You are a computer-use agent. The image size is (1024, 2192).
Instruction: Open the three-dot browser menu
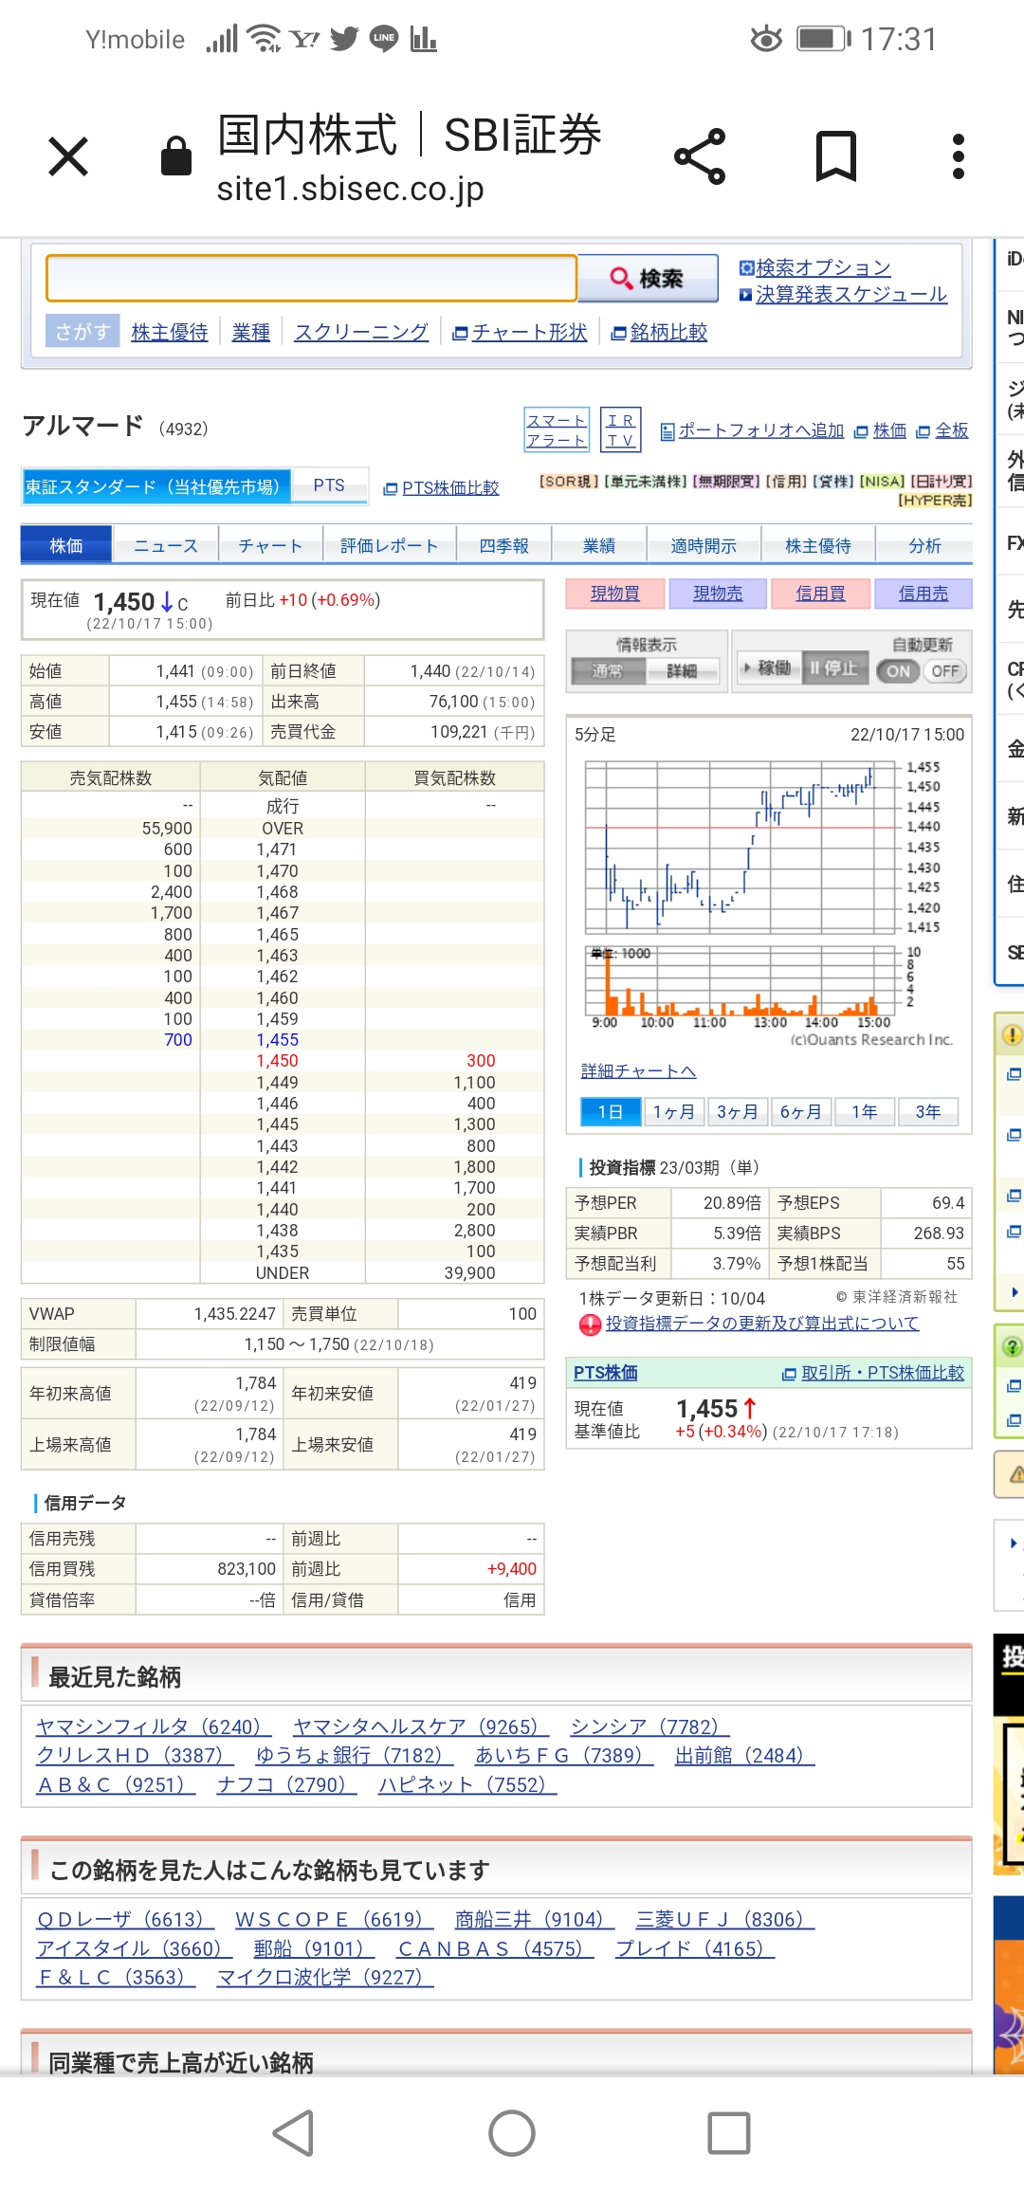pyautogui.click(x=959, y=156)
